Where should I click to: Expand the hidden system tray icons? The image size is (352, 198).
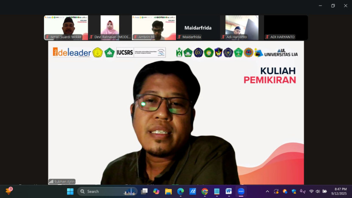pos(267,191)
